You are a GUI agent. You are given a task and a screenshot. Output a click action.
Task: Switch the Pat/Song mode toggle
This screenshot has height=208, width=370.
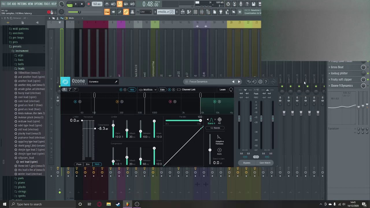(70, 4)
